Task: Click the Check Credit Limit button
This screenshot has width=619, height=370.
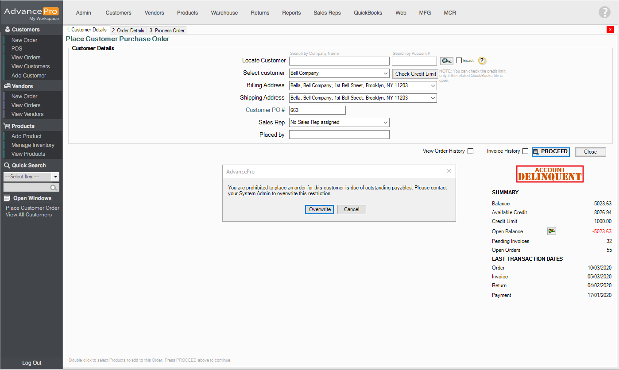Action: (415, 74)
